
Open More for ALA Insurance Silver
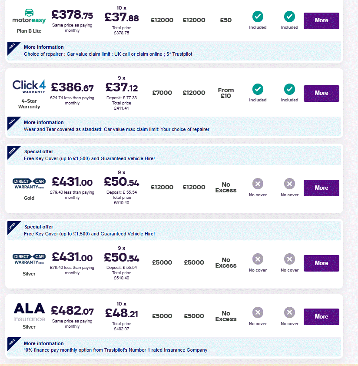pyautogui.click(x=322, y=317)
